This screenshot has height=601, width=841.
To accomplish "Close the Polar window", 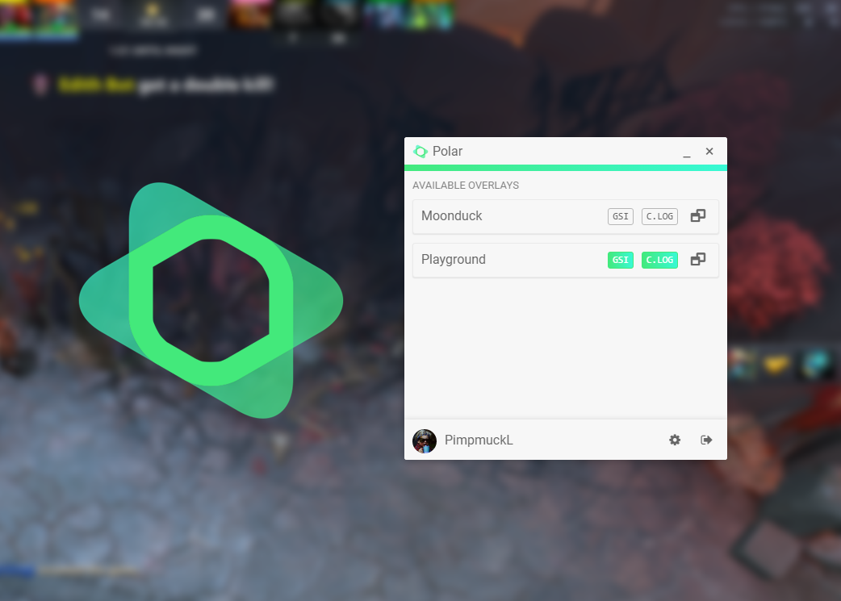I will pos(709,151).
